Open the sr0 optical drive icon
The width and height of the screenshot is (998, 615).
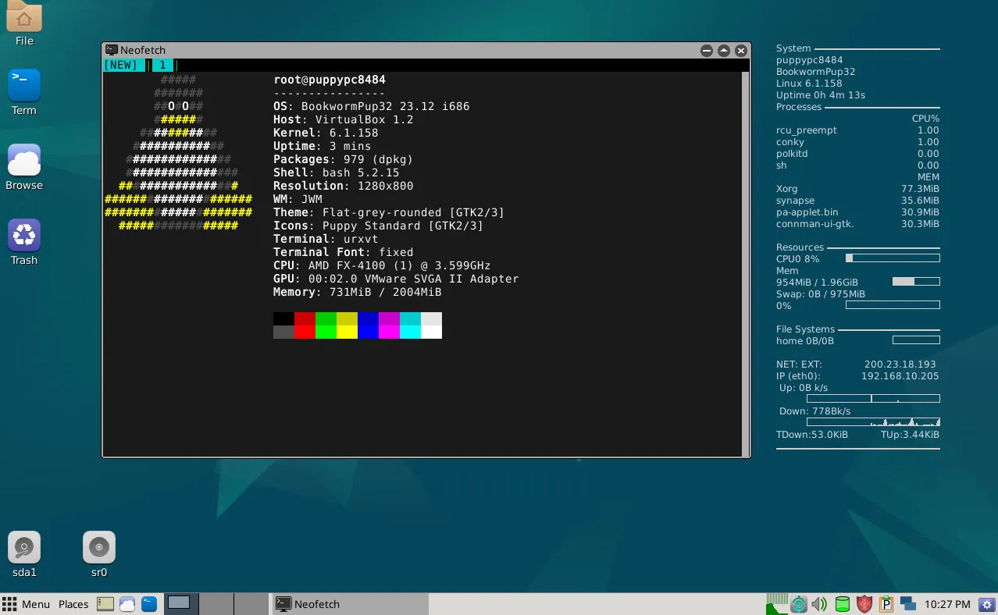[99, 547]
